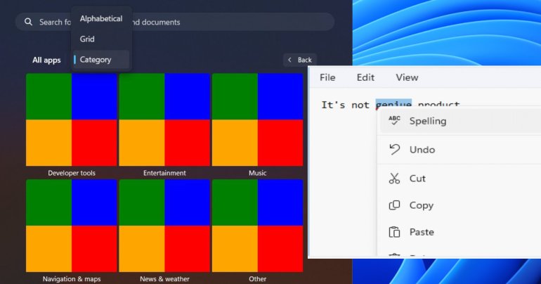Open the Edit menu in Notepad

click(x=365, y=77)
